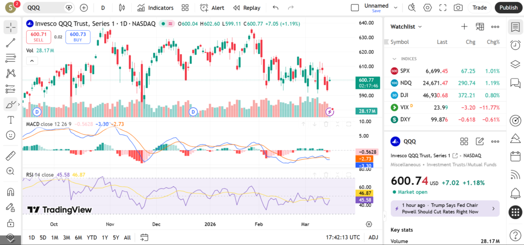Image resolution: width=524 pixels, height=245 pixels.
Task: Open the Ruler measure tool
Action: [x=10, y=156]
